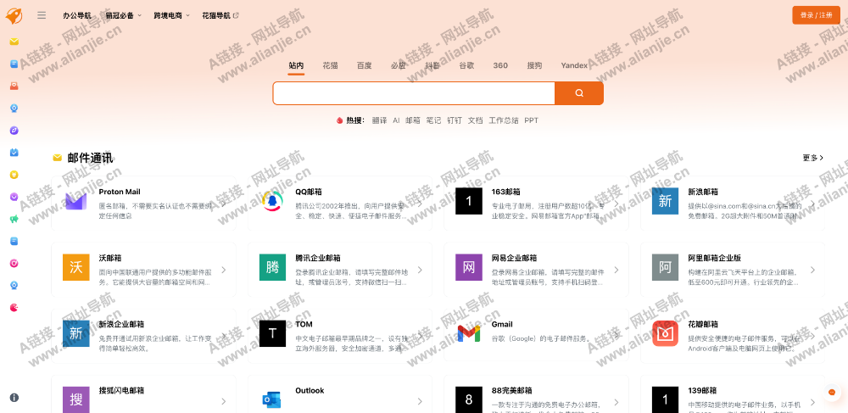The width and height of the screenshot is (848, 413).
Task: Click hot search term 钉钉
Action: coord(455,120)
